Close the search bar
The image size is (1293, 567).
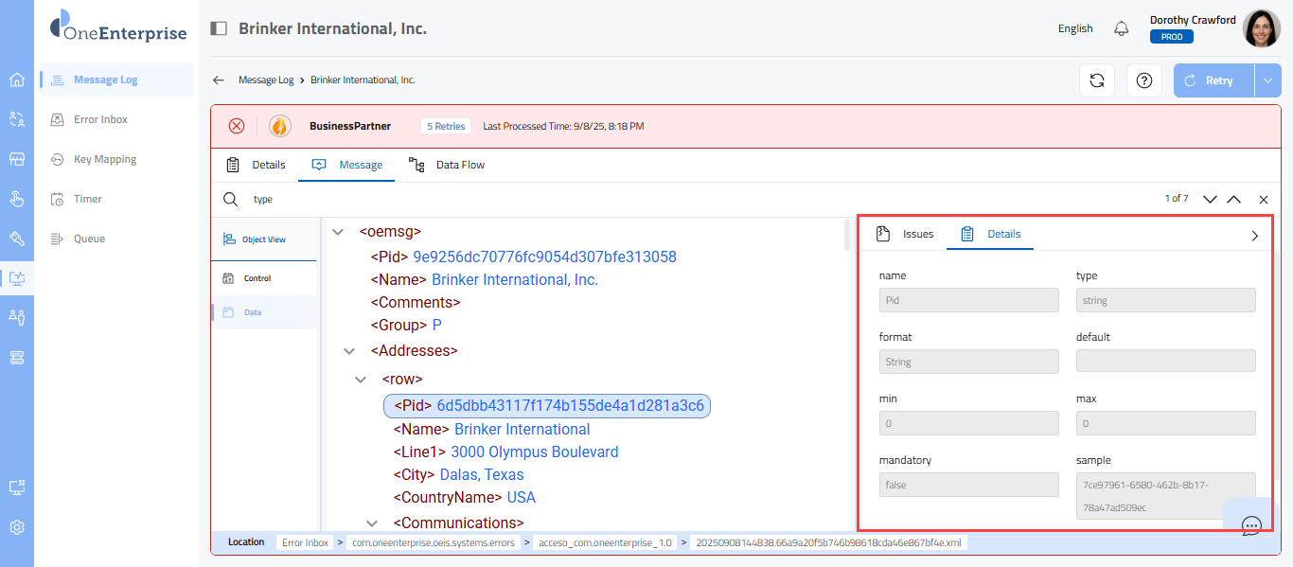(1263, 200)
